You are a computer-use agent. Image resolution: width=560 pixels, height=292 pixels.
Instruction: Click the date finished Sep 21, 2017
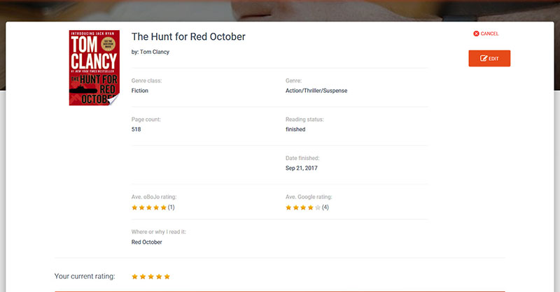tap(302, 168)
